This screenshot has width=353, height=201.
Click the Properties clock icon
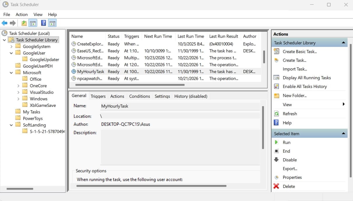coord(276,177)
